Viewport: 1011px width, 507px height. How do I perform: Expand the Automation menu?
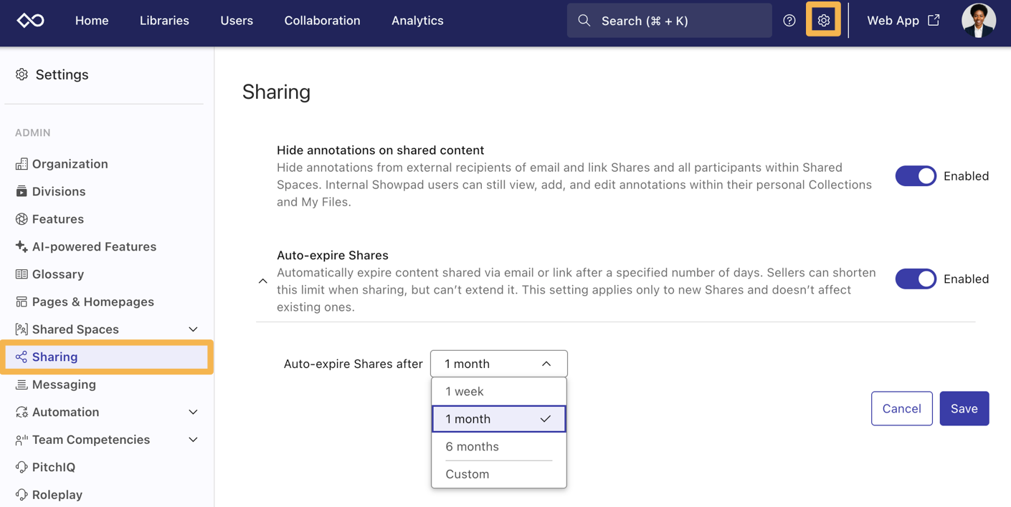[192, 412]
